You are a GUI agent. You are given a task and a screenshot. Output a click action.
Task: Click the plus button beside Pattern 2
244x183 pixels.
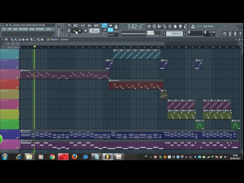click(x=185, y=34)
